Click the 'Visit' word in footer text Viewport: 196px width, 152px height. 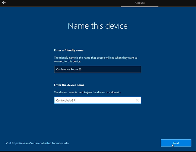tap(8, 143)
